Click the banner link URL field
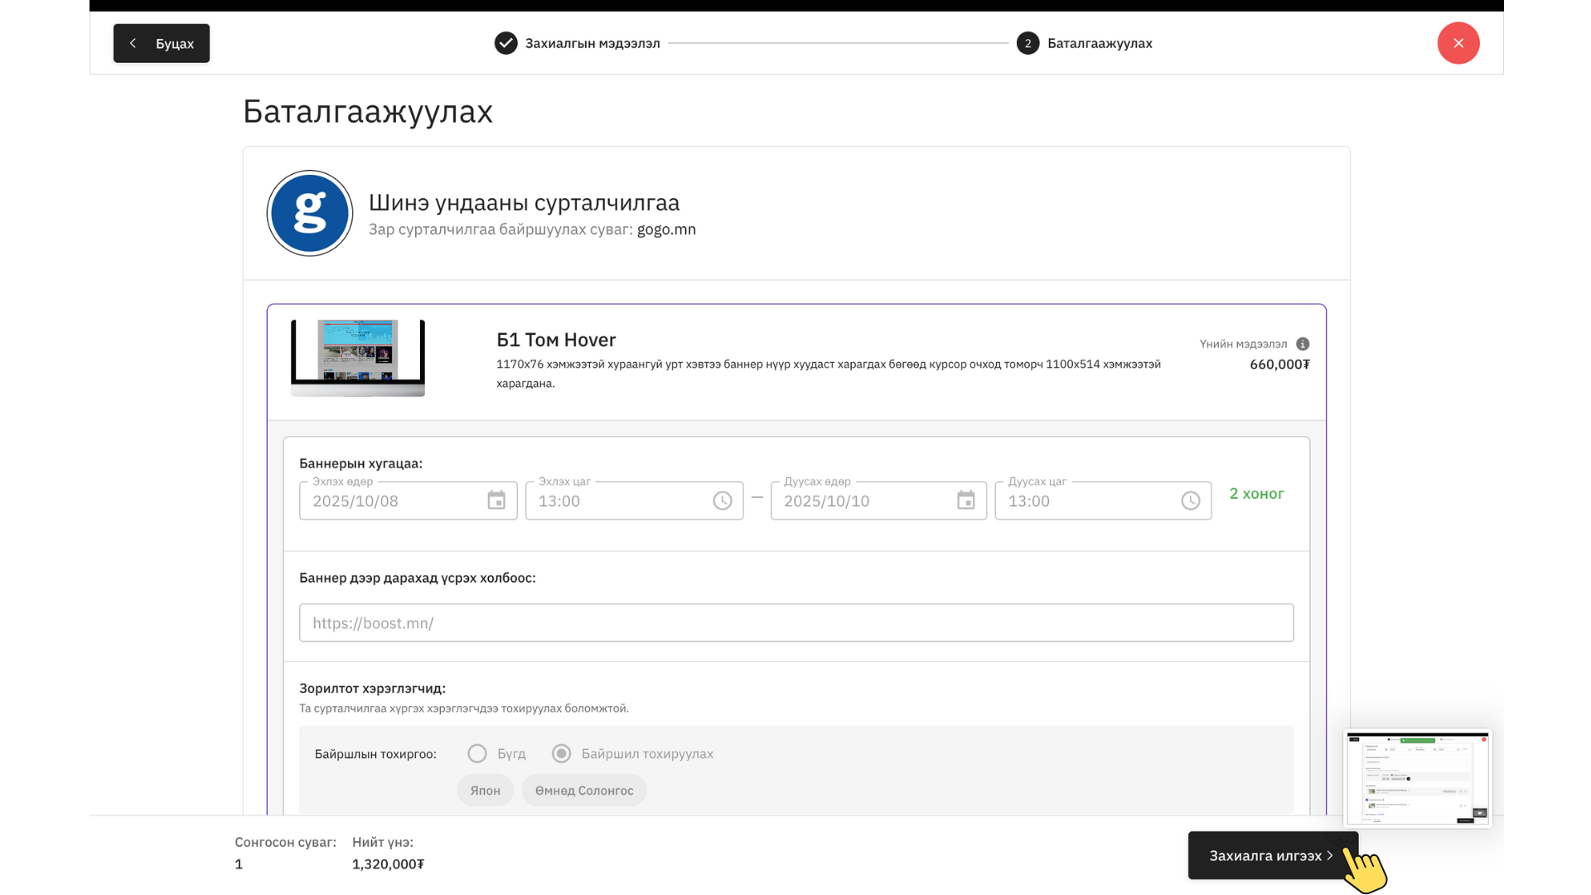 point(795,623)
